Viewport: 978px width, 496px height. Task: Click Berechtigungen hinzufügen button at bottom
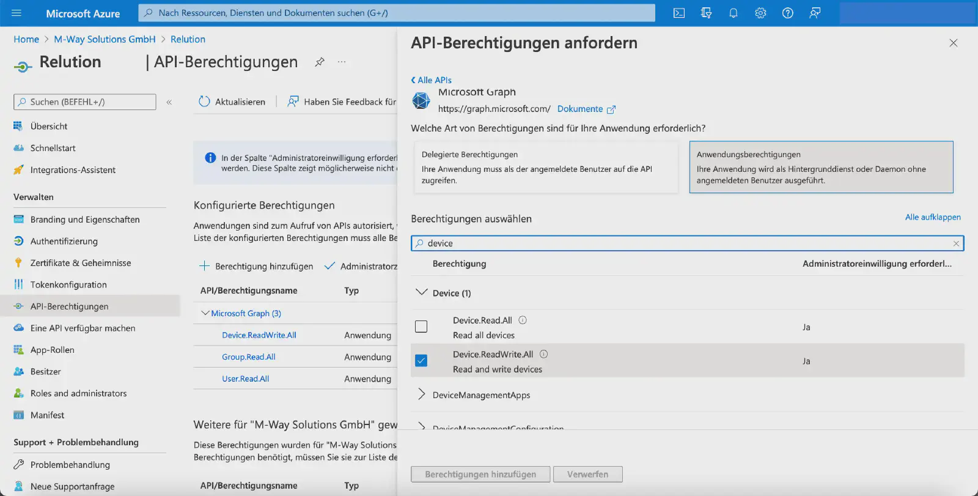tap(480, 474)
